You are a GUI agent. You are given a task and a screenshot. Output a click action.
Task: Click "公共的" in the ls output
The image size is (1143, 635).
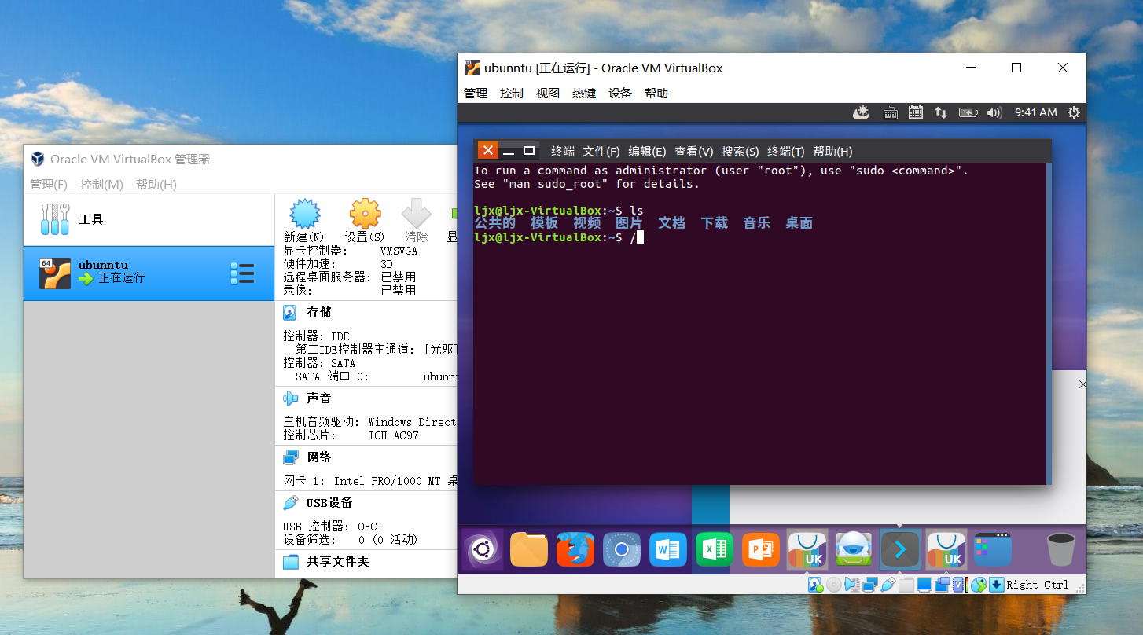coord(495,223)
